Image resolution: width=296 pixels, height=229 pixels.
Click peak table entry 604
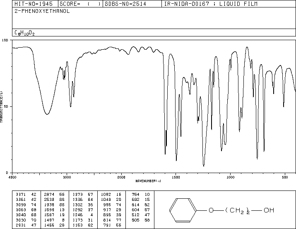coord(135,210)
